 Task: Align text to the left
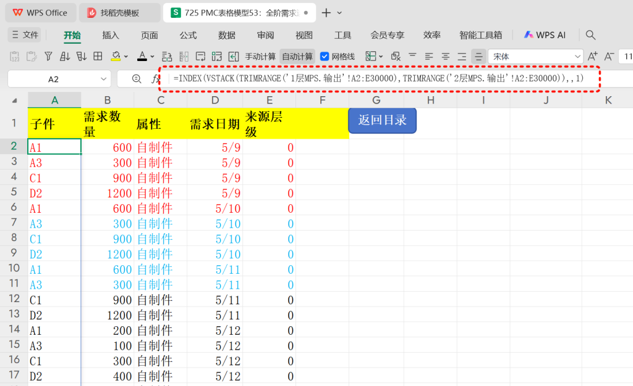point(429,56)
